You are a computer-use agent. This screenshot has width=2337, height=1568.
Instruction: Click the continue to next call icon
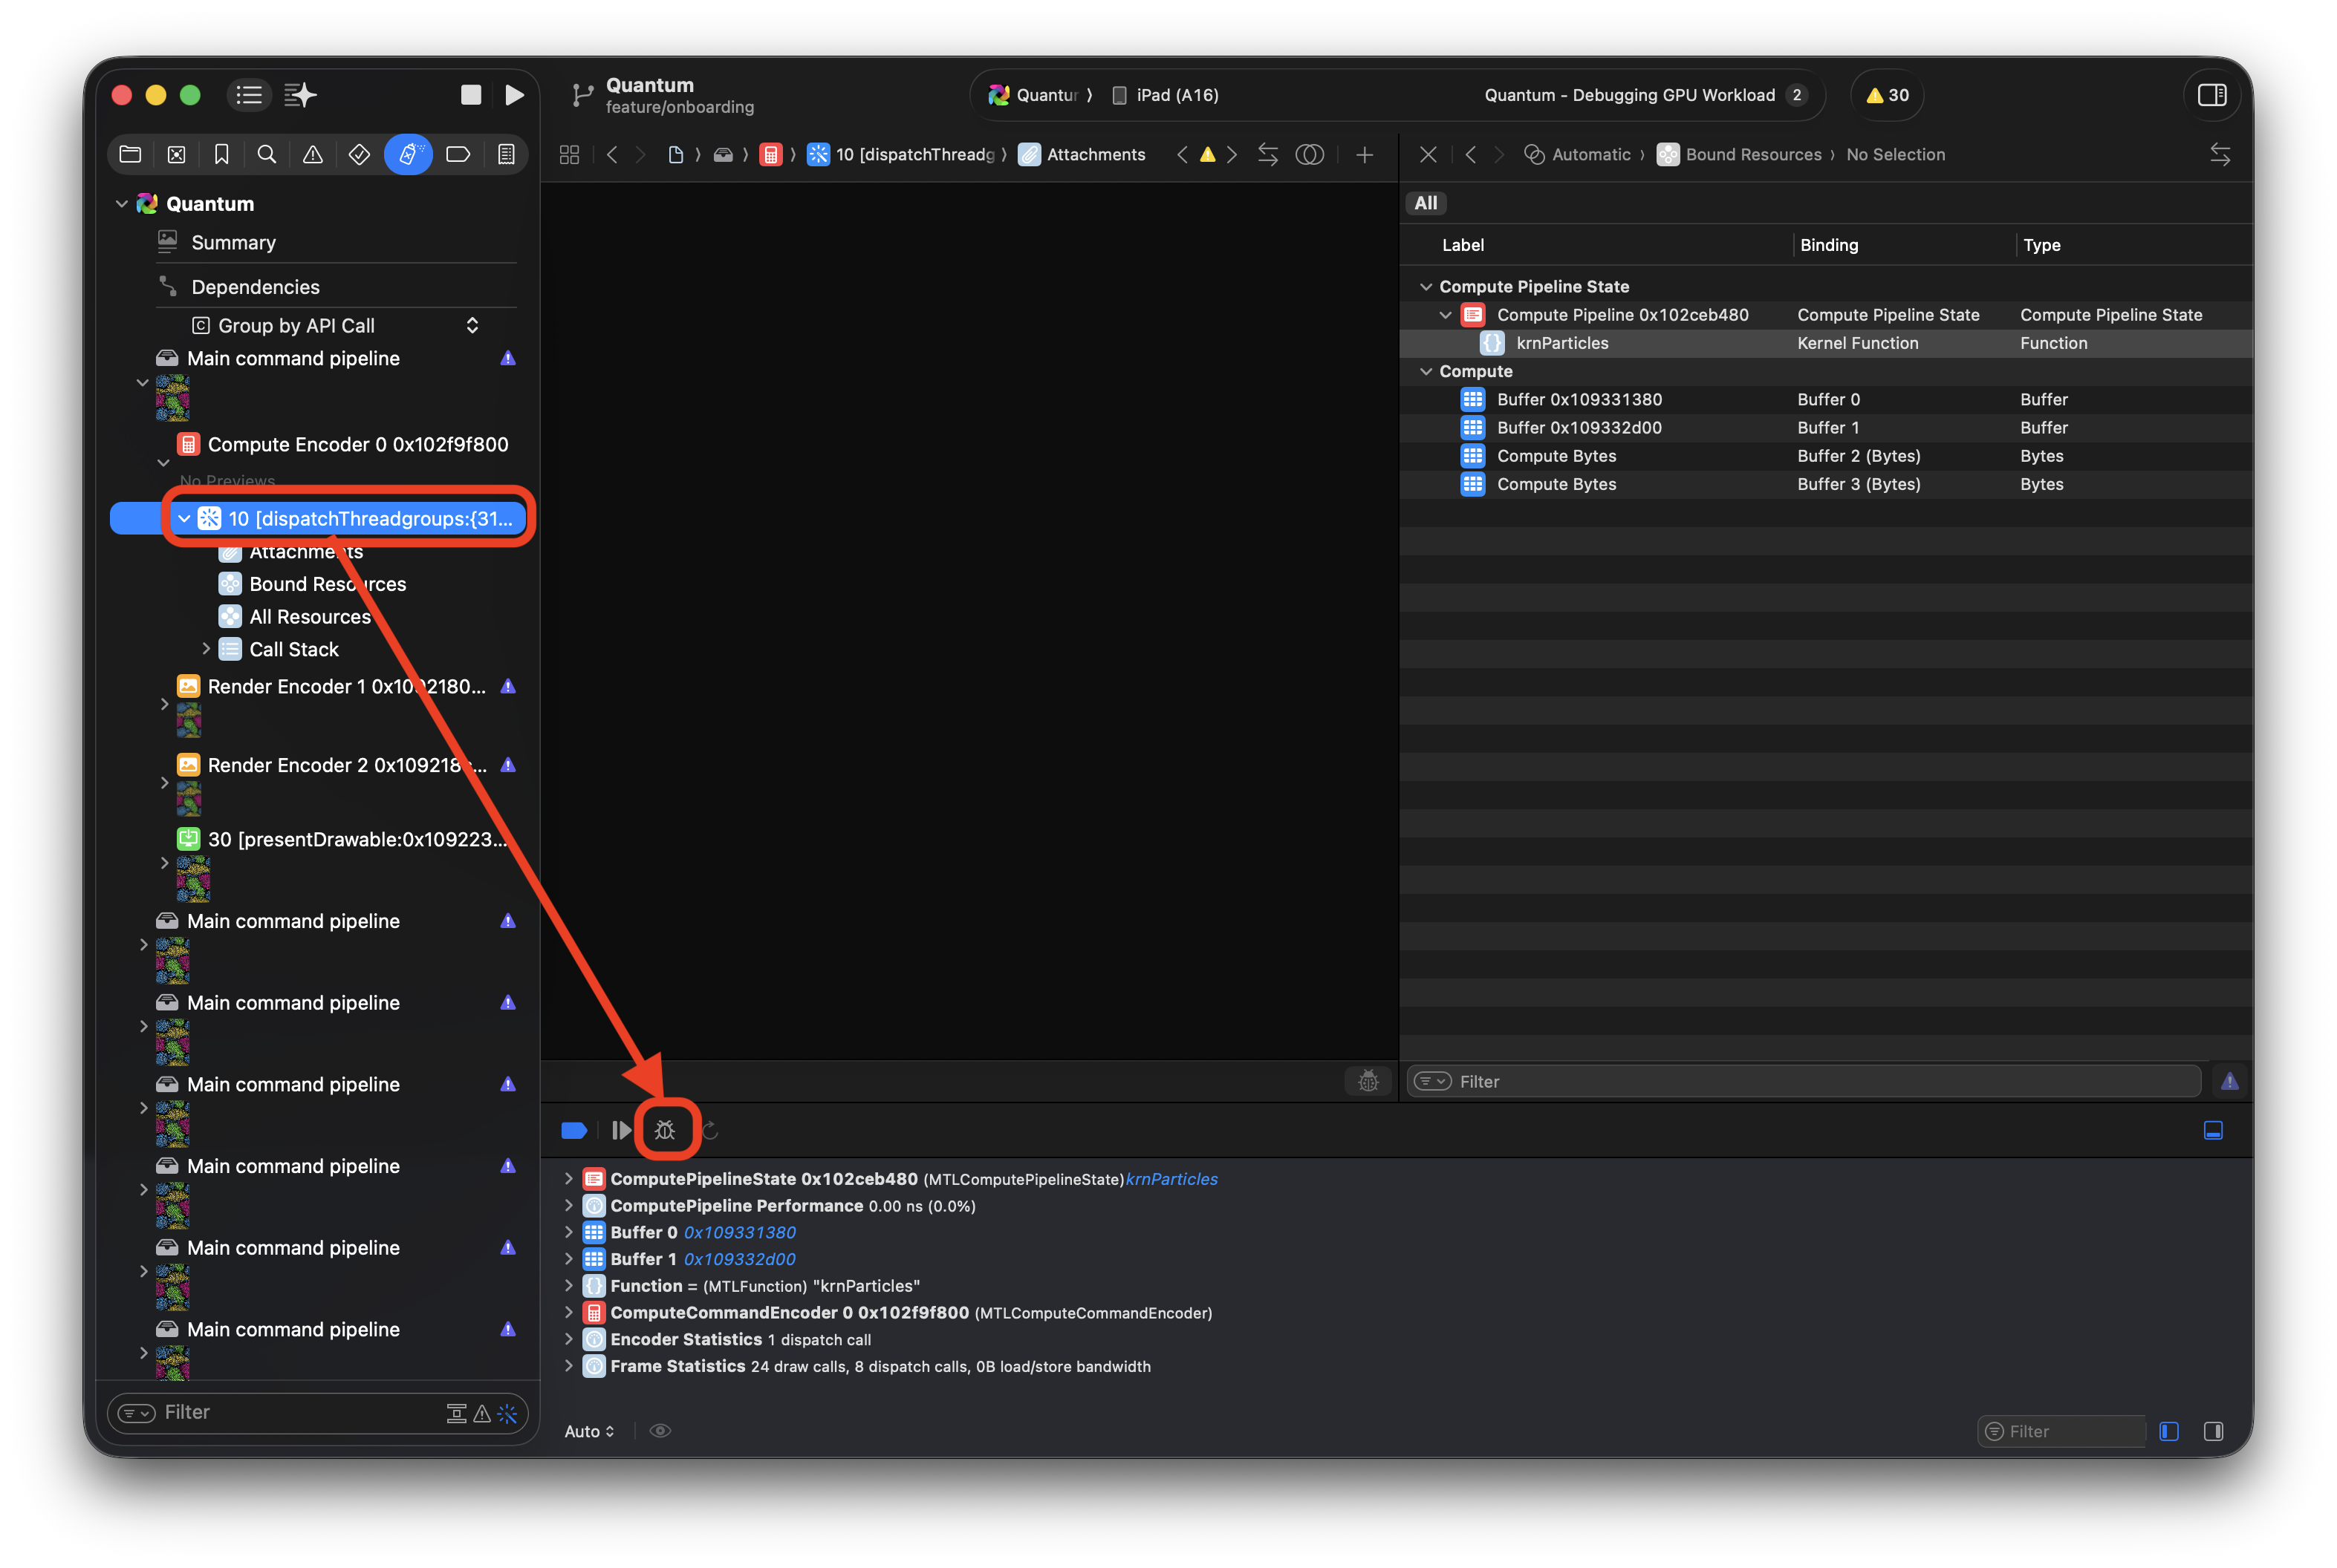coord(621,1130)
